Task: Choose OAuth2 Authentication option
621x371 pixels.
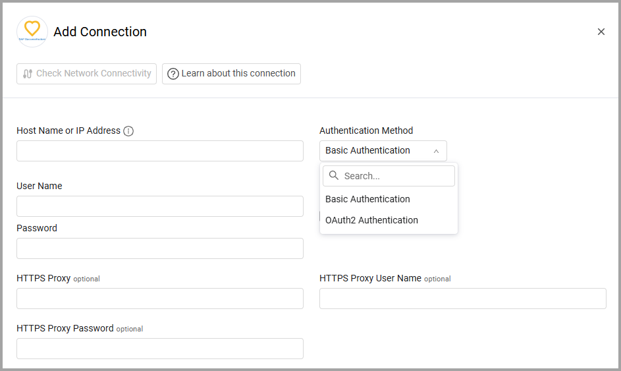Action: pos(371,220)
